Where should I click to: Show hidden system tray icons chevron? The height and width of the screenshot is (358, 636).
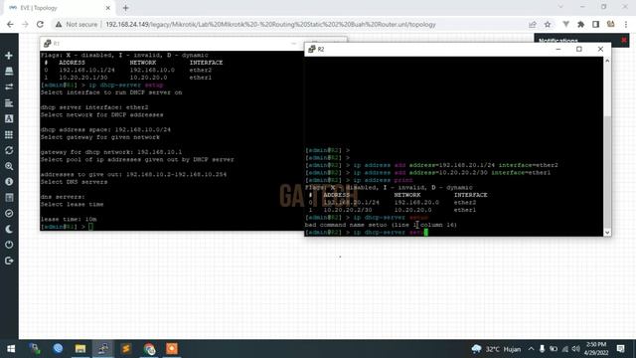pos(531,349)
